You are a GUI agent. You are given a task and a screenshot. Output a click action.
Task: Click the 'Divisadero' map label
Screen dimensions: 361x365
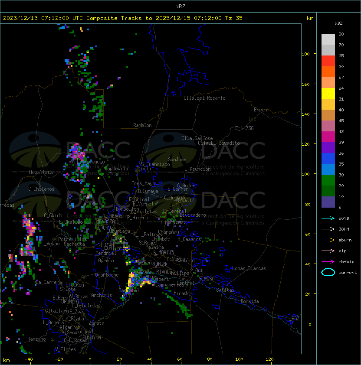(193, 215)
